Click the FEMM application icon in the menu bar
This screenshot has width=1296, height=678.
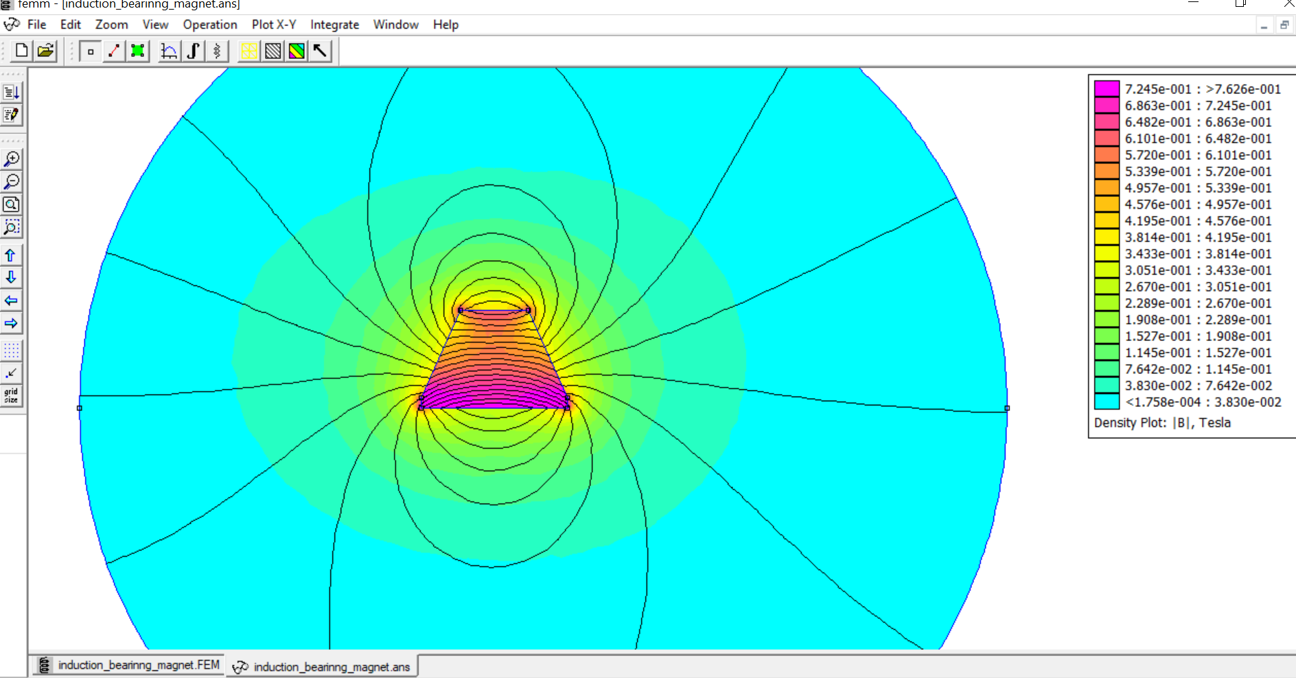12,25
